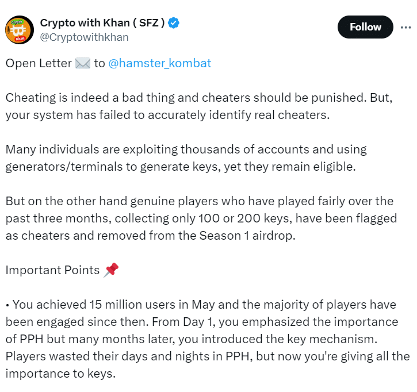Click the words "Open Letter"
The width and height of the screenshot is (417, 392).
pyautogui.click(x=39, y=63)
